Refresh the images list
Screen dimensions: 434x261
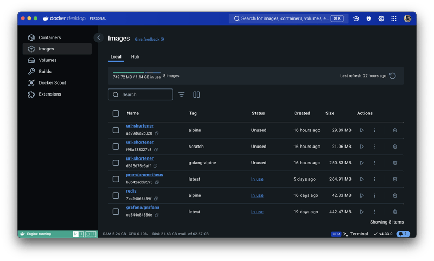pyautogui.click(x=392, y=76)
